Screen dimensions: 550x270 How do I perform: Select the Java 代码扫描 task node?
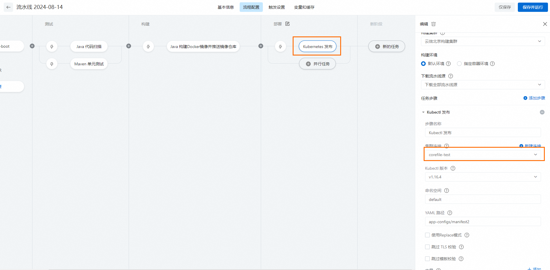click(89, 46)
